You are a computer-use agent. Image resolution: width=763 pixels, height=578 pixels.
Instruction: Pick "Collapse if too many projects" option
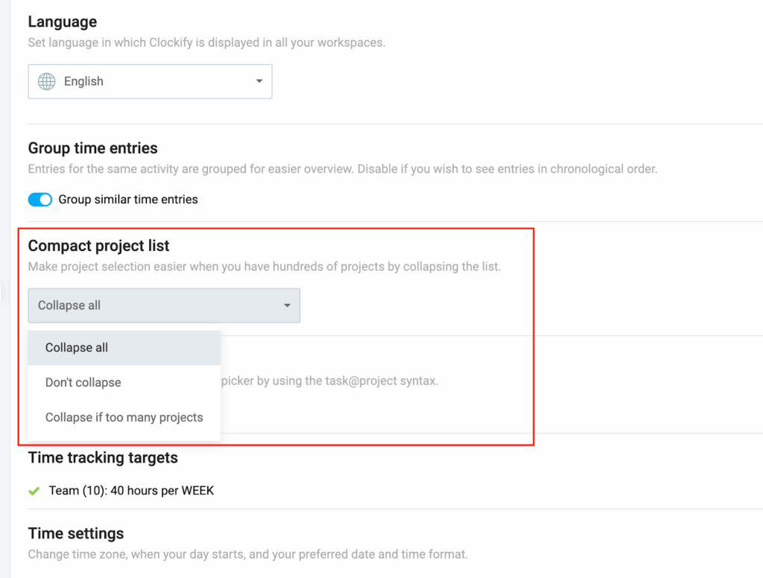tap(124, 417)
